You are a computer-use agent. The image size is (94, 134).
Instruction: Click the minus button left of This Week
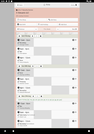tap(36, 29)
